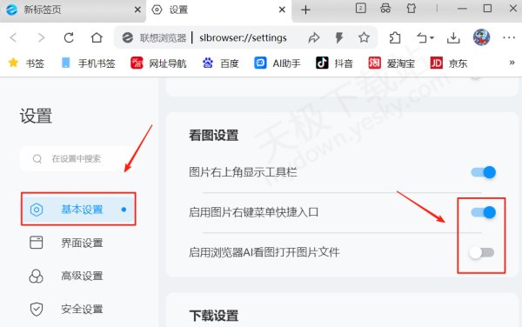The image size is (522, 327).
Task: Bookmark this page with the star icon
Action: coord(364,37)
